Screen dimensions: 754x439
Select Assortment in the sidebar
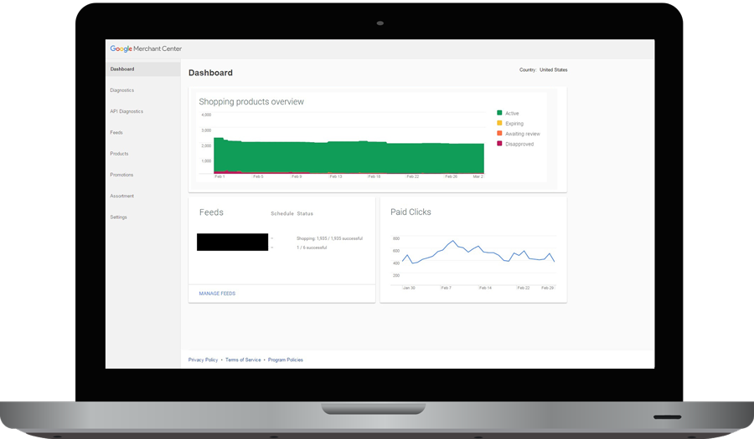(122, 196)
